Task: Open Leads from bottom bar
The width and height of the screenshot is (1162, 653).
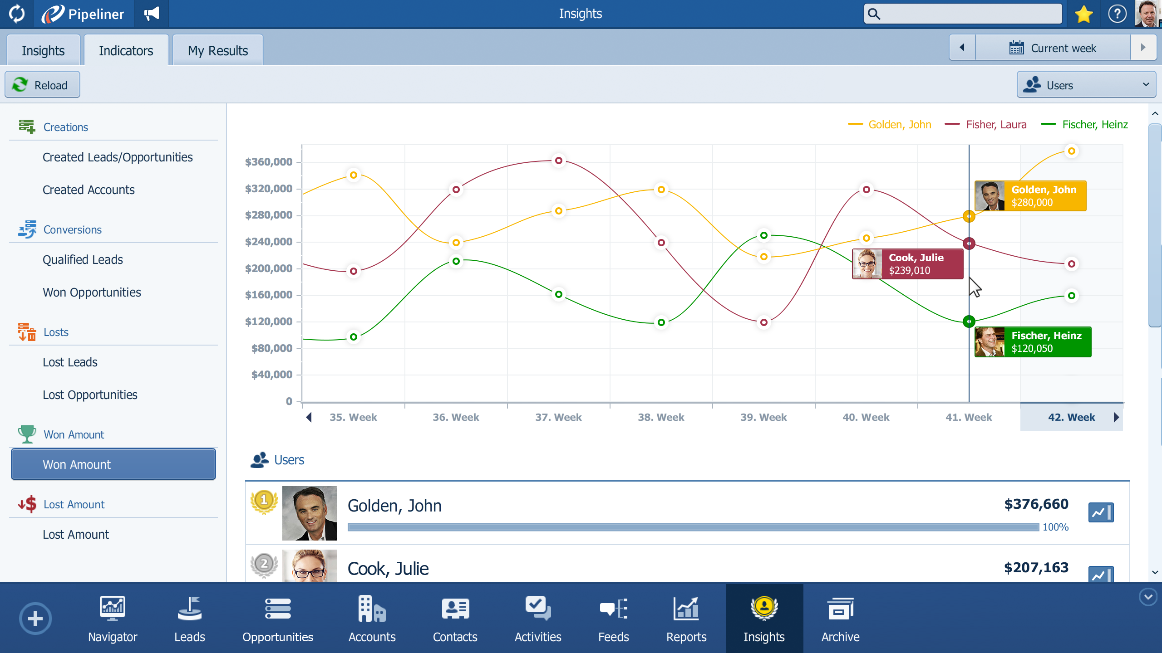Action: 189,619
